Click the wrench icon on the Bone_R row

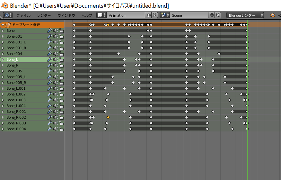click(49, 65)
